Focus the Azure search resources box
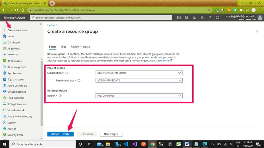Image resolution: width=264 pixels, height=148 pixels. click(x=101, y=18)
